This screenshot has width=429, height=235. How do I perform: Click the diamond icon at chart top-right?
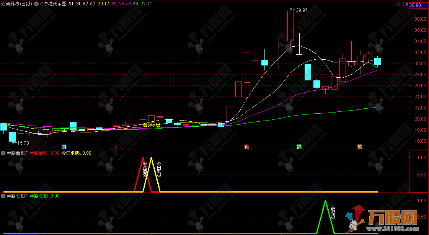(x=398, y=4)
